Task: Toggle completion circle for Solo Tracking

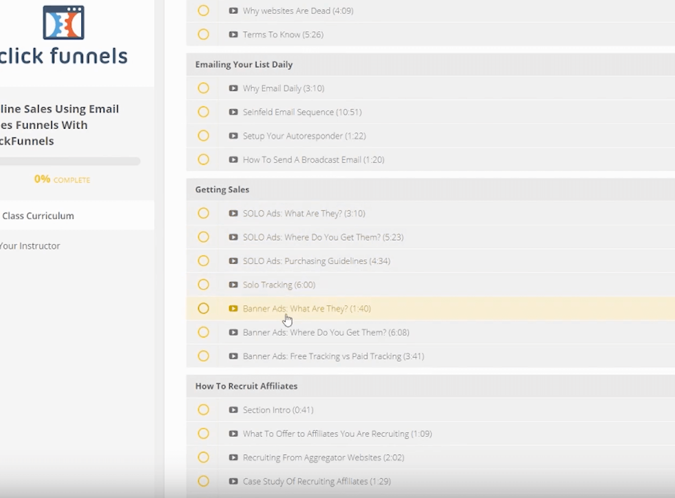Action: tap(203, 284)
